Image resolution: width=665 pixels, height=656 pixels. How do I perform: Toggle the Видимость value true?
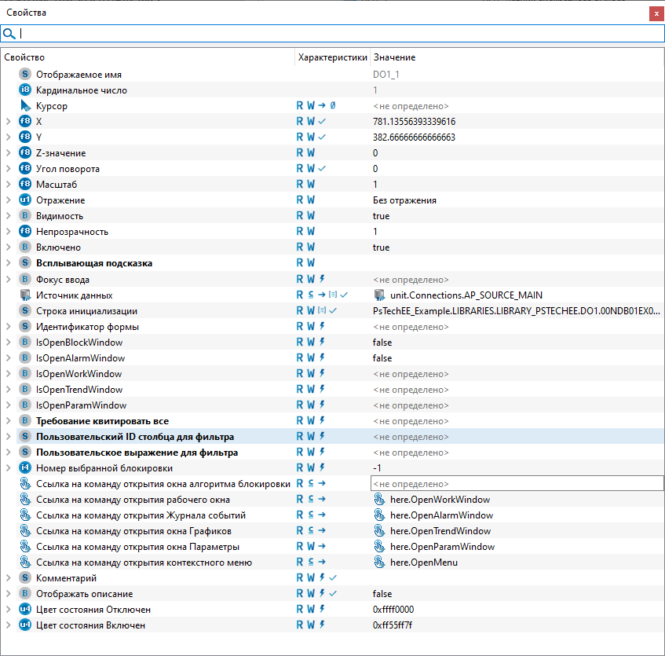point(382,216)
